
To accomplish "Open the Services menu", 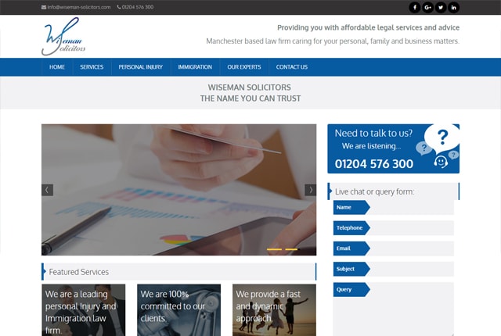I will pos(92,67).
